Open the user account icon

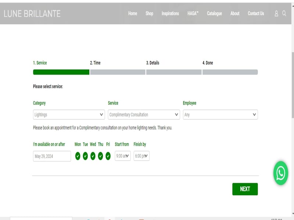pyautogui.click(x=276, y=14)
